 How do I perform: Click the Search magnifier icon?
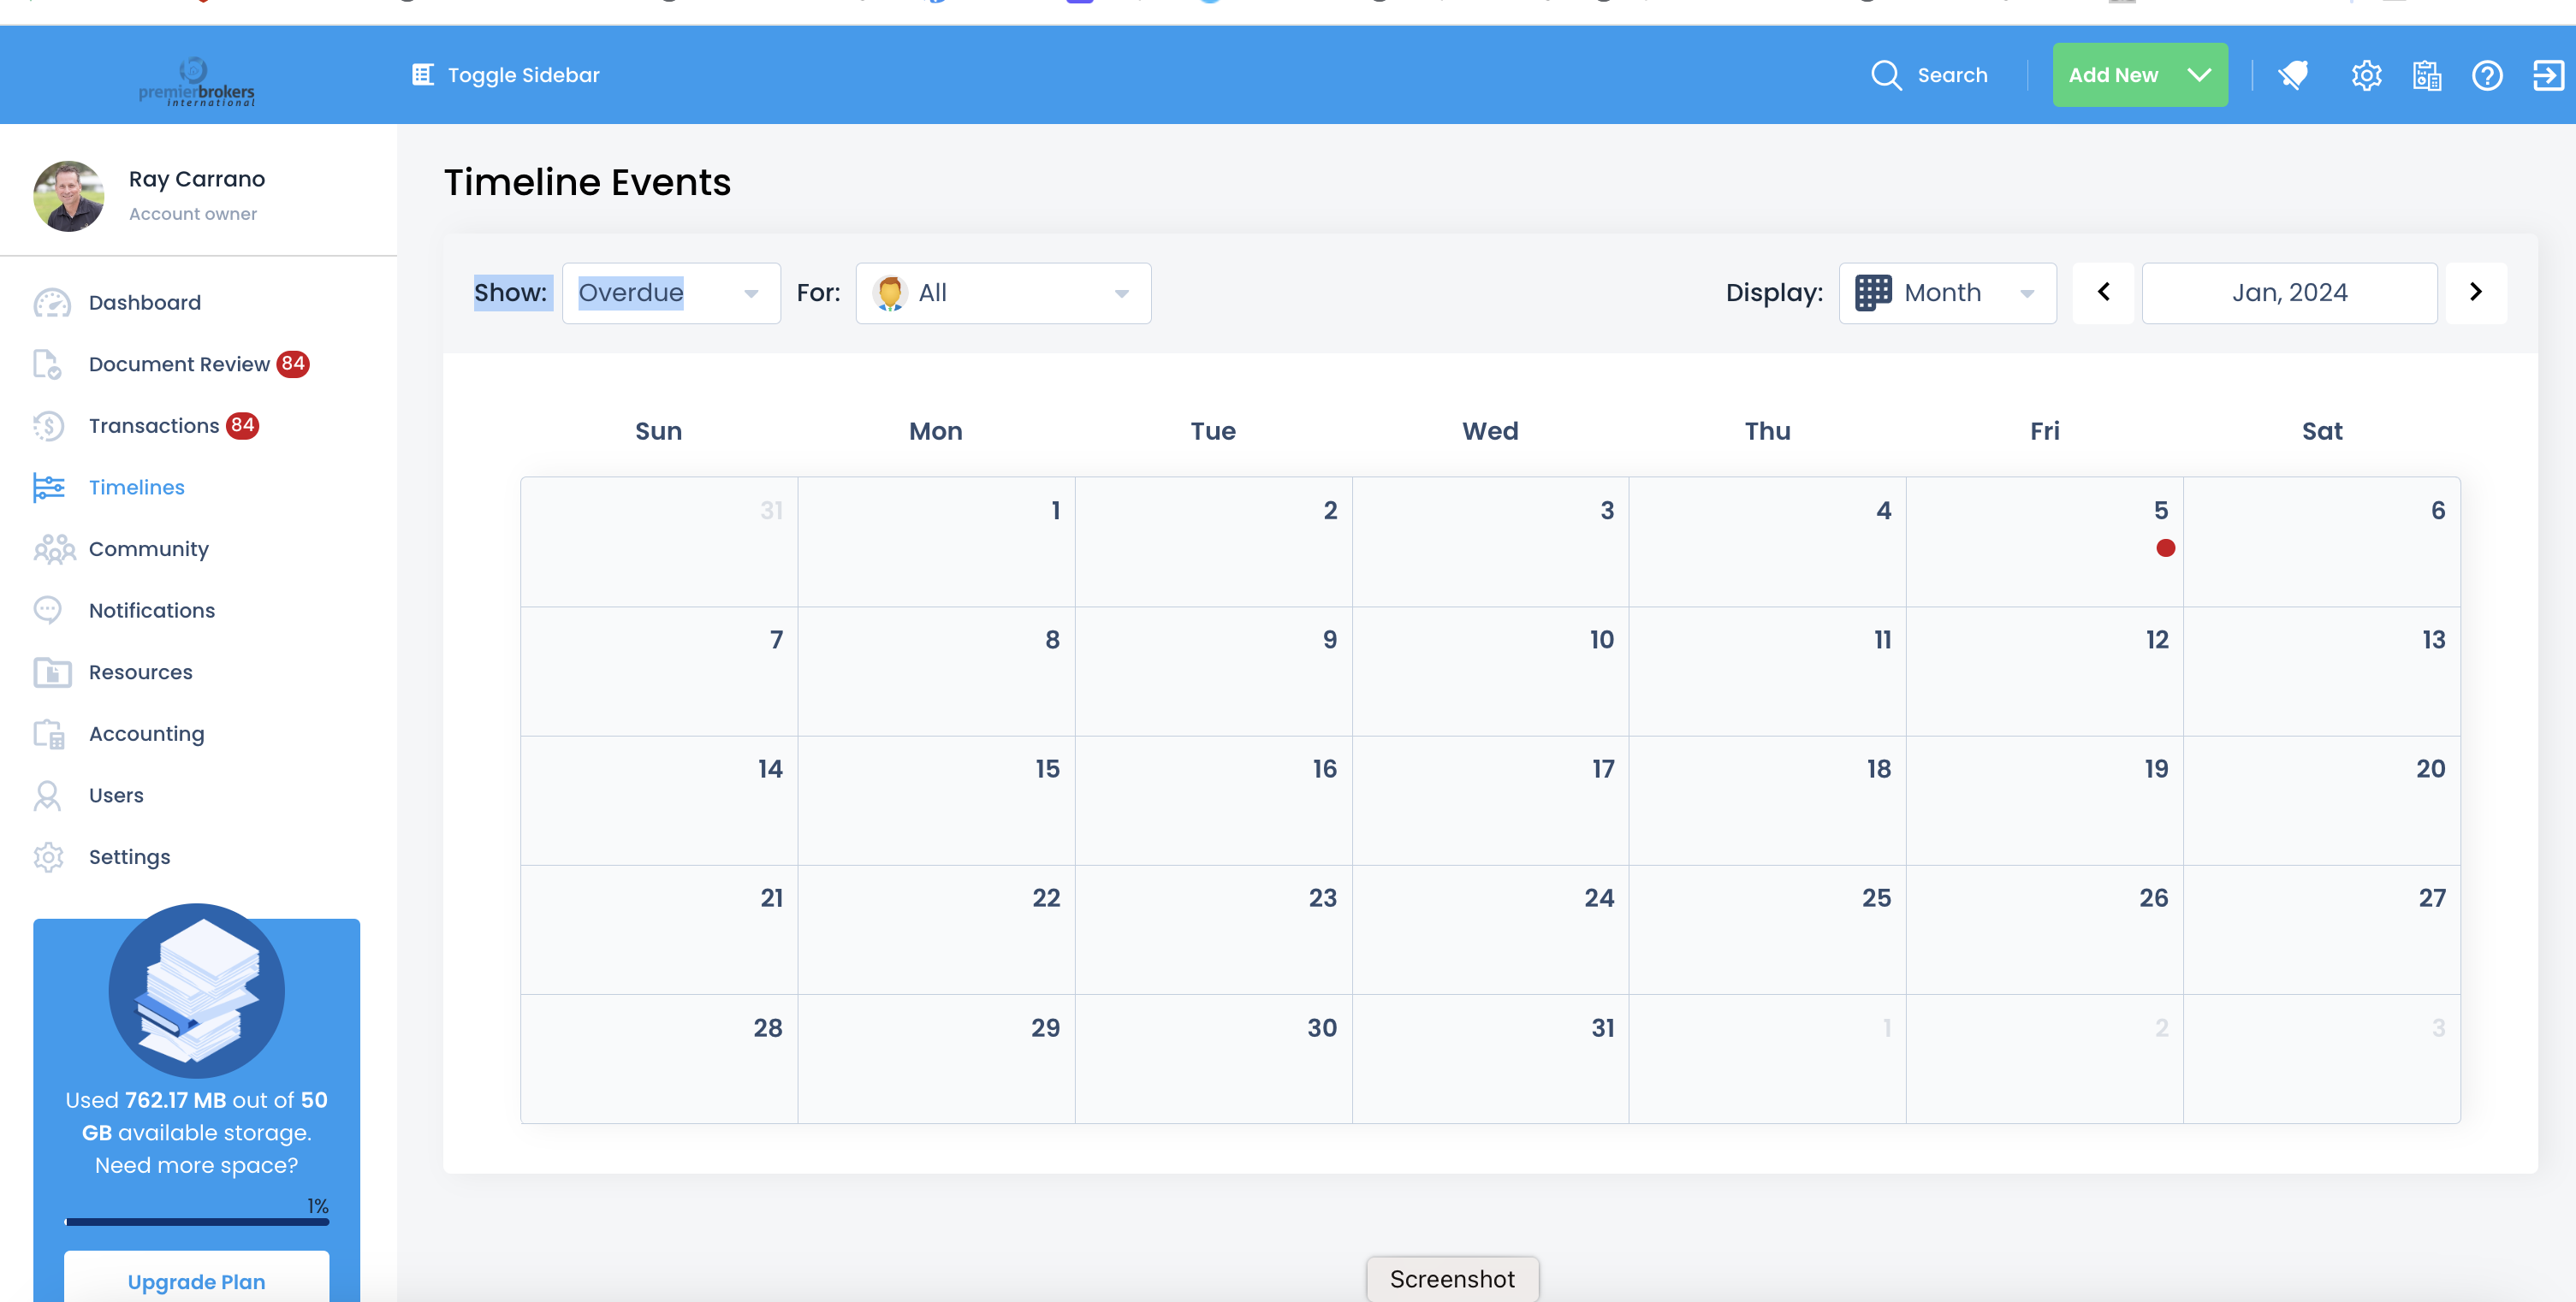[1886, 75]
